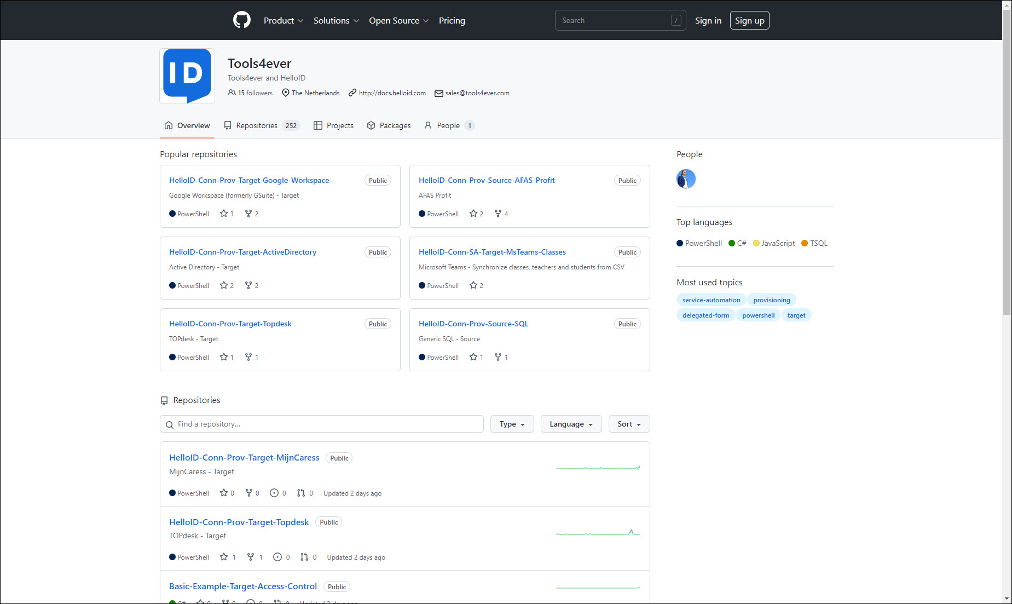Click the link icon beside docs.helloid.com
This screenshot has width=1012, height=604.
point(352,93)
